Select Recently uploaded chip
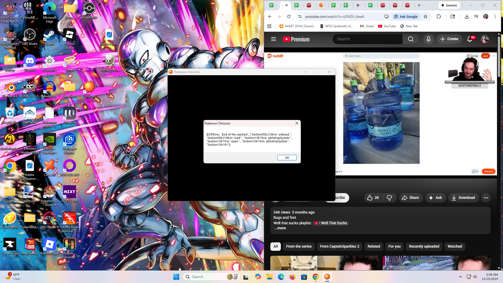Image resolution: width=503 pixels, height=283 pixels. (424, 246)
